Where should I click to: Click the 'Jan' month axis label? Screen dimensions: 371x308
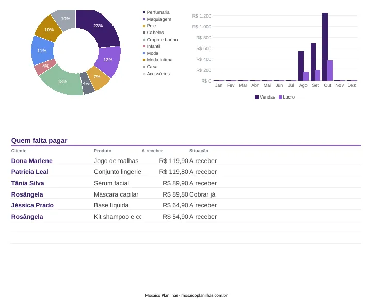[x=219, y=85]
